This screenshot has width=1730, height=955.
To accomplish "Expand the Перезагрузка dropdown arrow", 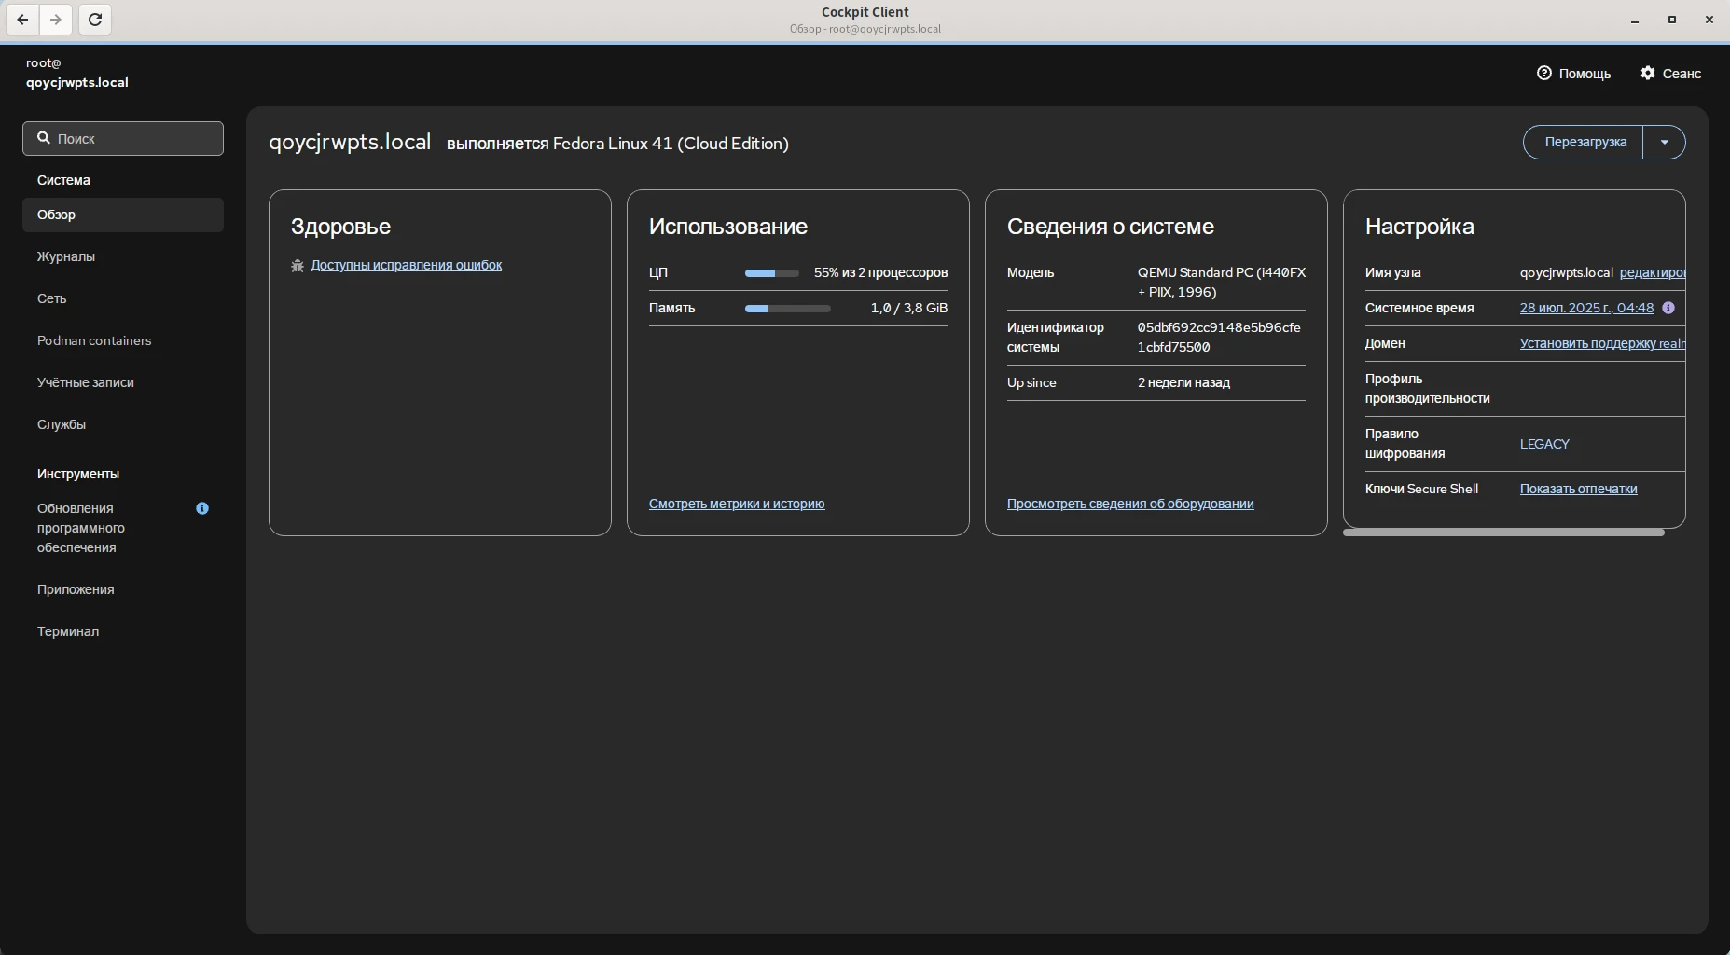I will (1664, 143).
